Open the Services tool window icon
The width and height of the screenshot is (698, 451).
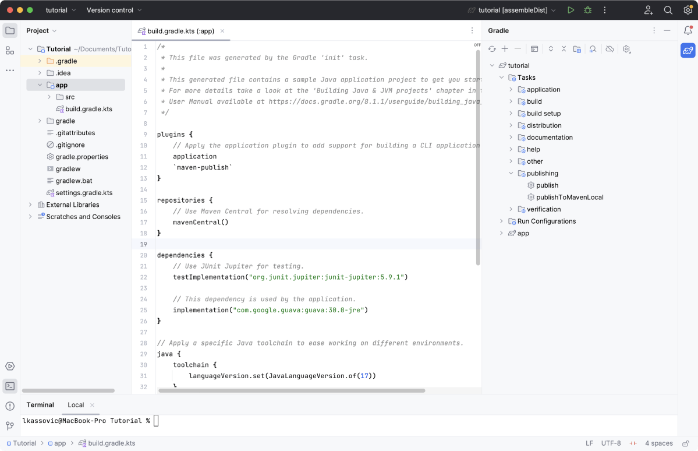10,367
